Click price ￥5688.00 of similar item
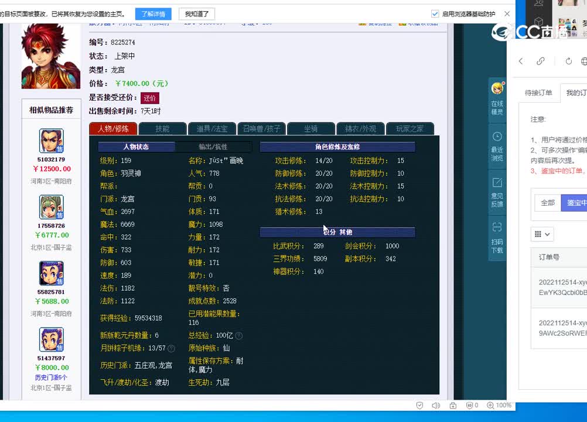 click(52, 301)
